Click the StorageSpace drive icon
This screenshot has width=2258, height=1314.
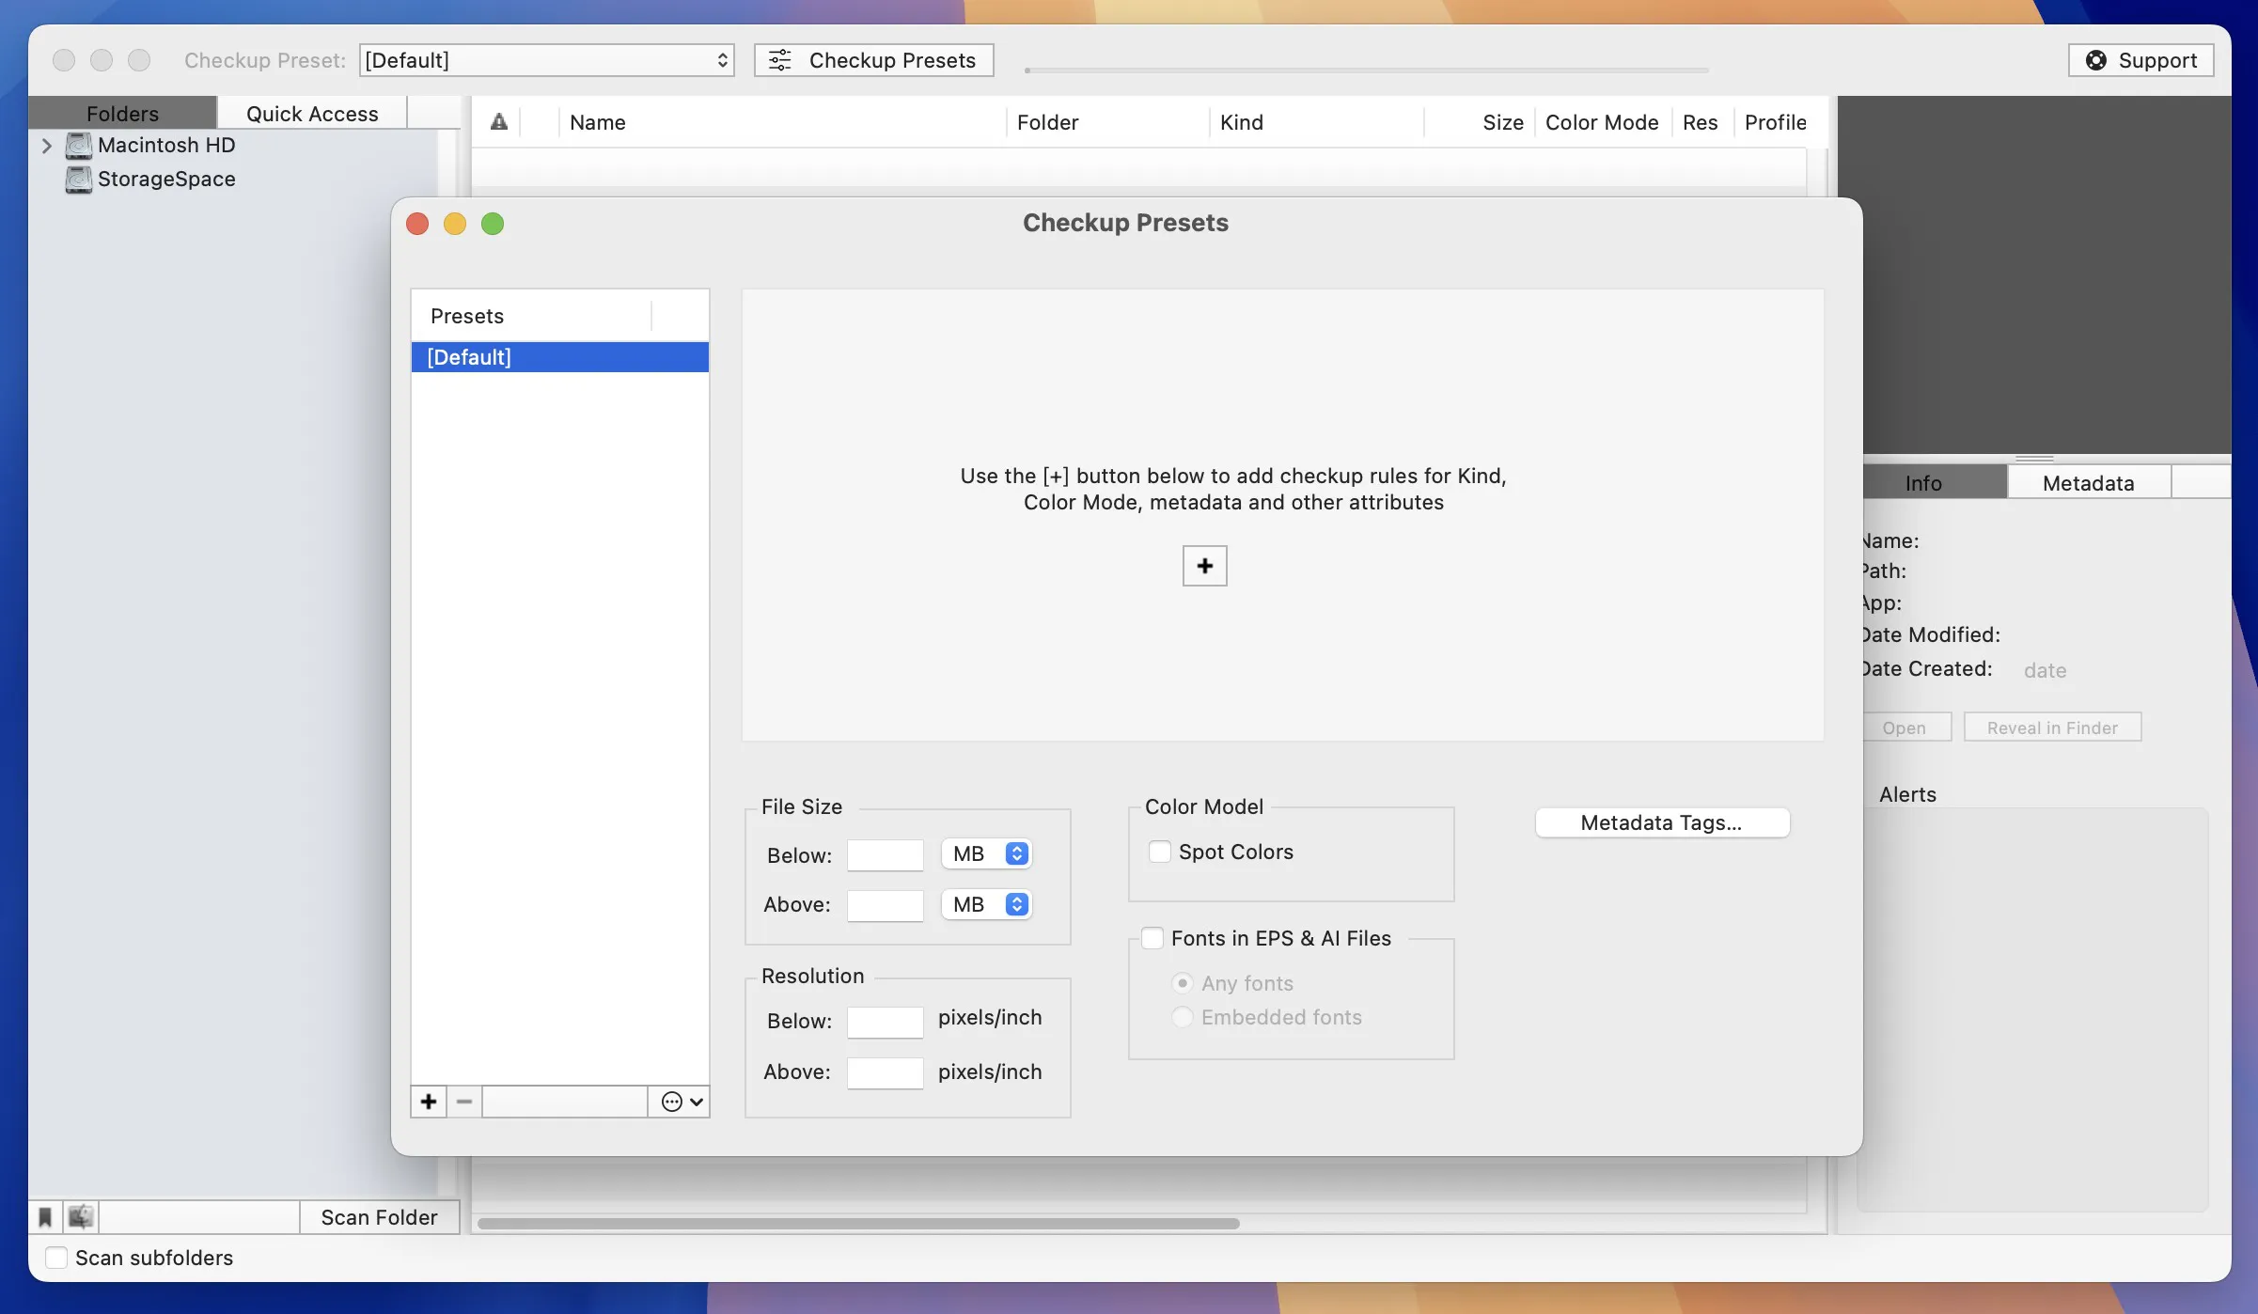[79, 180]
